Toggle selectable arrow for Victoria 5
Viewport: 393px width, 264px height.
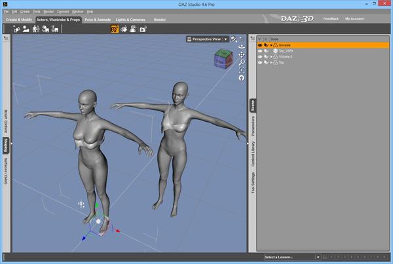click(266, 56)
